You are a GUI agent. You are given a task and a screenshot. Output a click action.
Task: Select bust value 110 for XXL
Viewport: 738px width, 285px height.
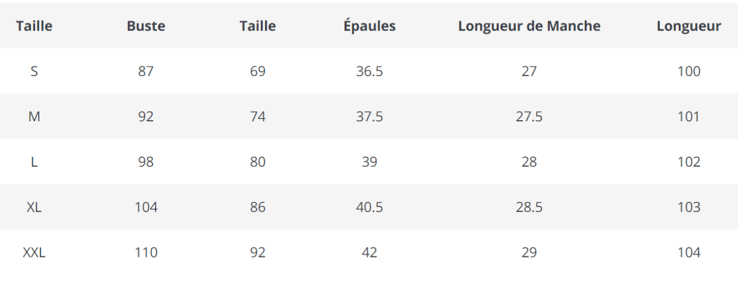pyautogui.click(x=146, y=253)
